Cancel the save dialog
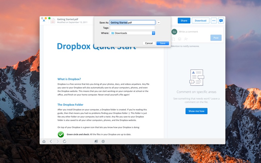This screenshot has width=261, height=163. pyautogui.click(x=149, y=43)
